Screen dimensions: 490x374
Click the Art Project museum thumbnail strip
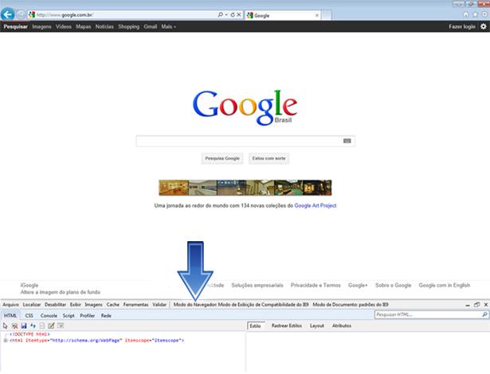[245, 188]
